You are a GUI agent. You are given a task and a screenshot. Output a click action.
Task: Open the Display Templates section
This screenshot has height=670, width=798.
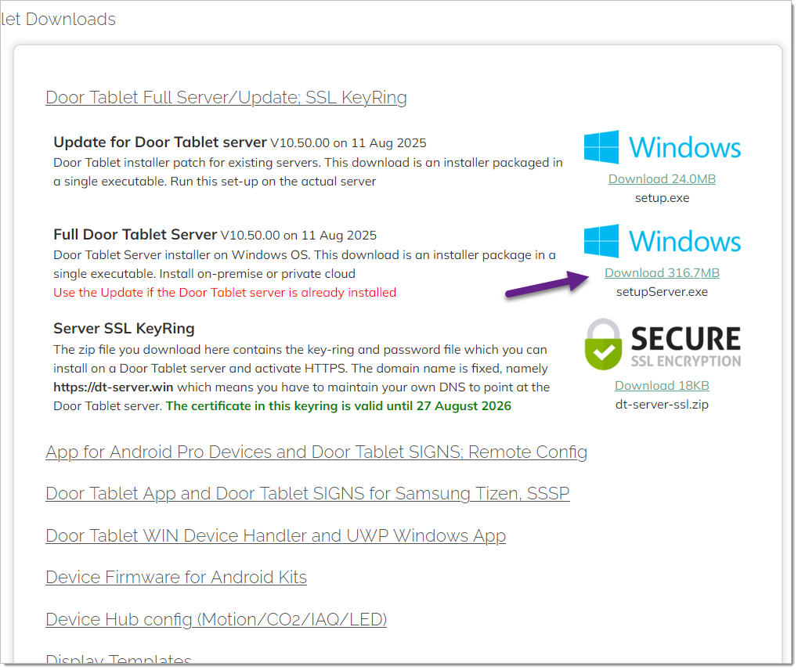pos(118,661)
